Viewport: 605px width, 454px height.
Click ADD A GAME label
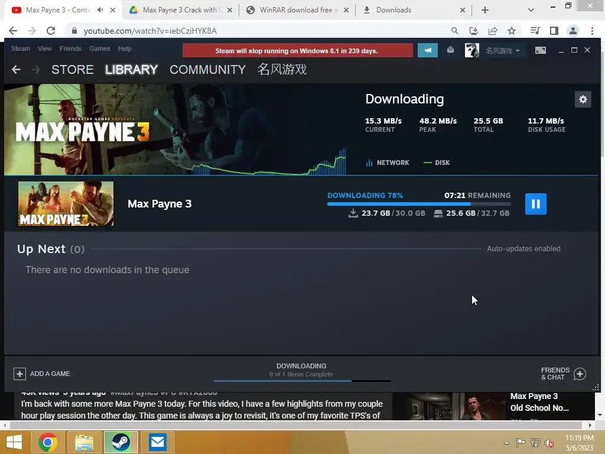tap(50, 374)
